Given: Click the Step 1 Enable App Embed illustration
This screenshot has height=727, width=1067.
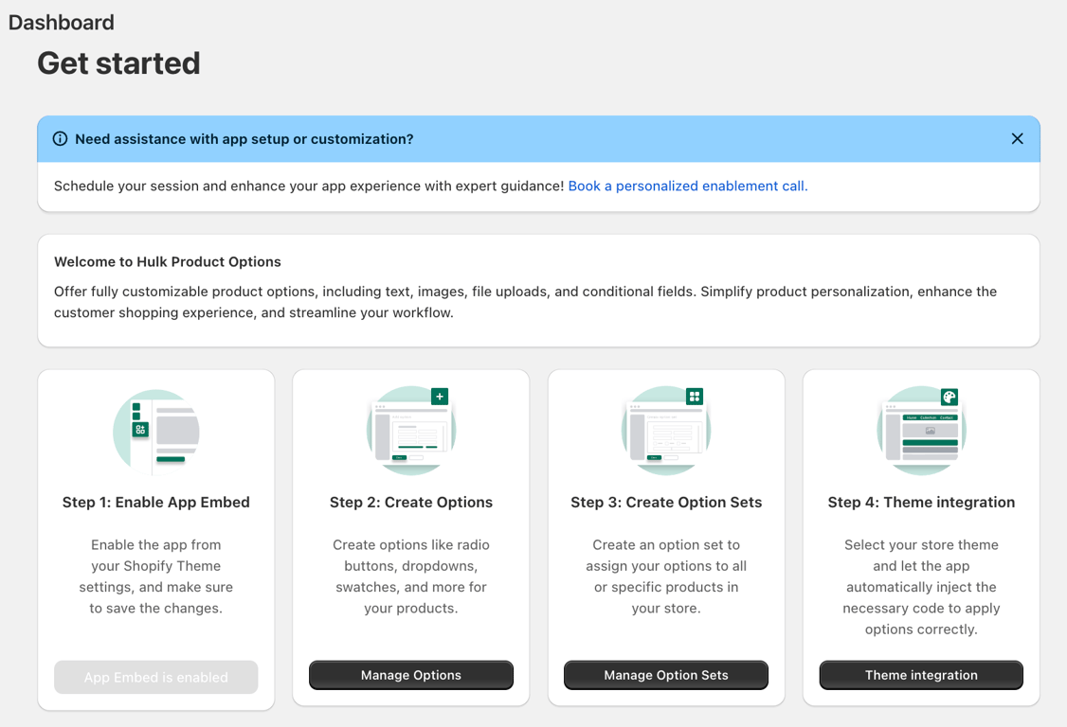Looking at the screenshot, I should click(155, 433).
